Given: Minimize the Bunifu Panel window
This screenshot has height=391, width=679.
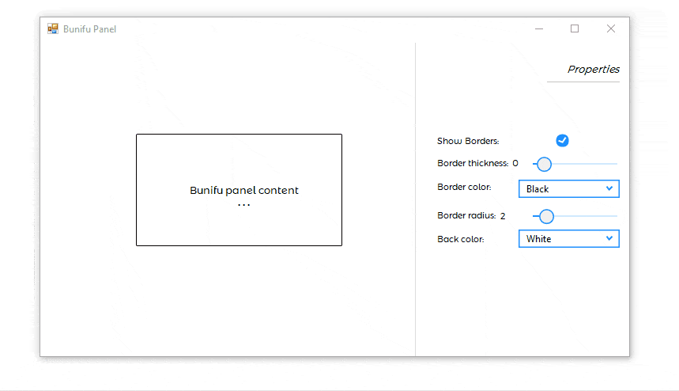Looking at the screenshot, I should (x=539, y=28).
